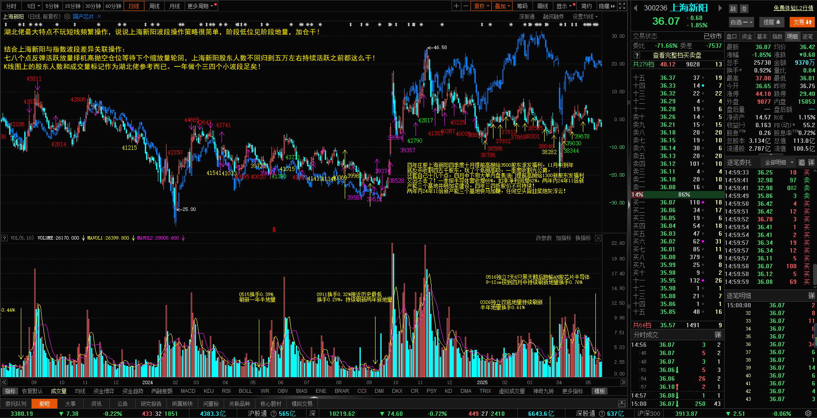Switch to 15分钟 period
This screenshot has width=817, height=418.
coord(72,6)
